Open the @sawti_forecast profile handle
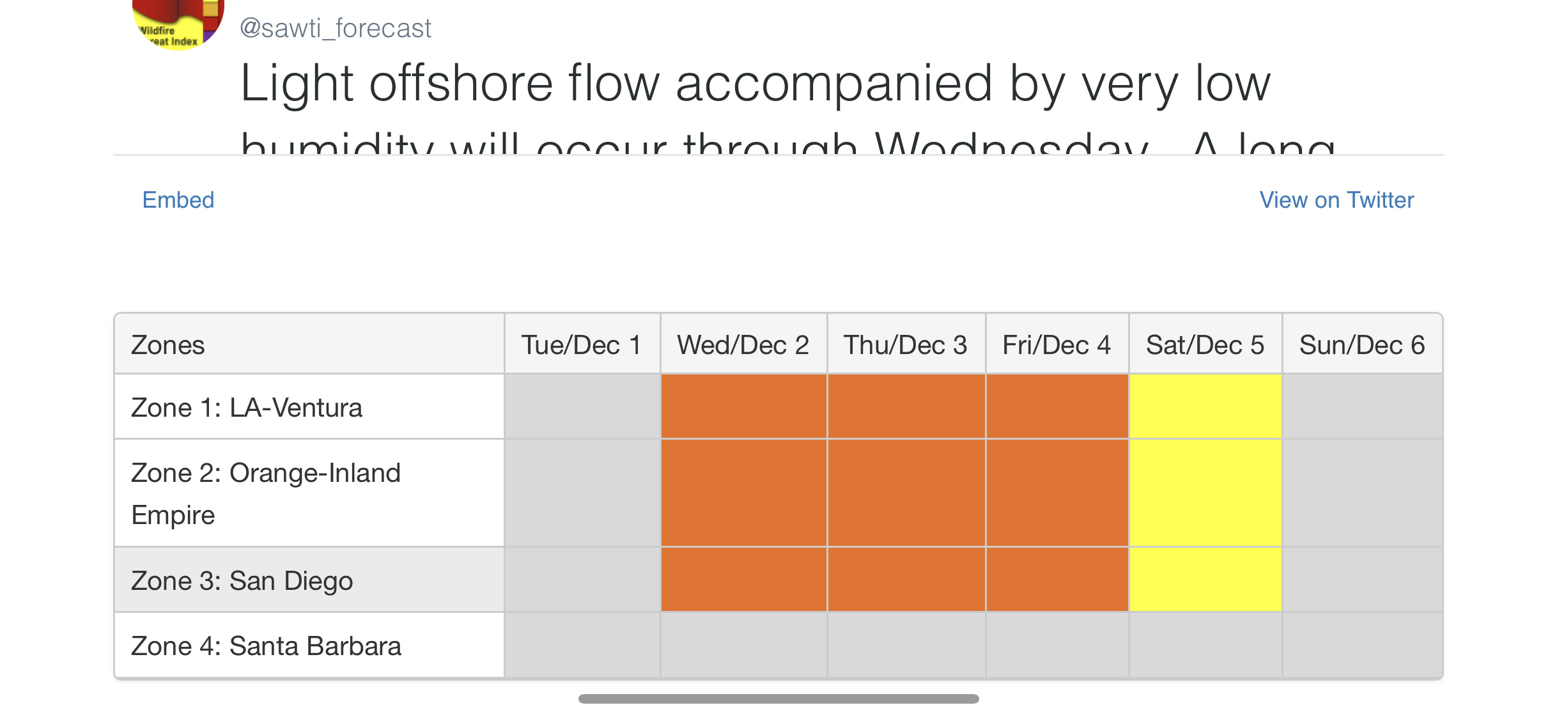 [336, 28]
